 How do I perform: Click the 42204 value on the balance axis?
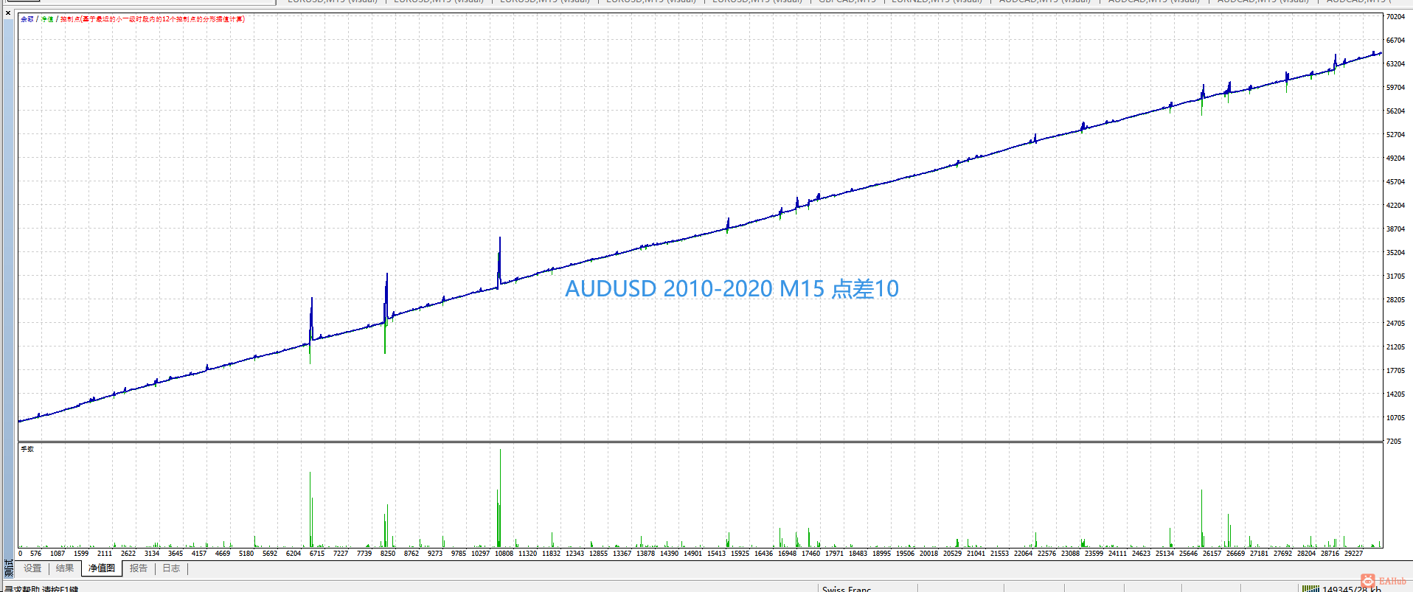click(1395, 205)
